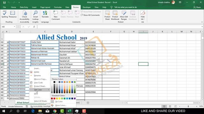Click the insert function fx icon
This screenshot has width=204, height=114.
point(34,27)
